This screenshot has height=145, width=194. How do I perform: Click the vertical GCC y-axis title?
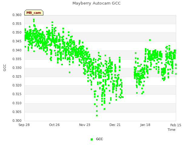(5, 68)
